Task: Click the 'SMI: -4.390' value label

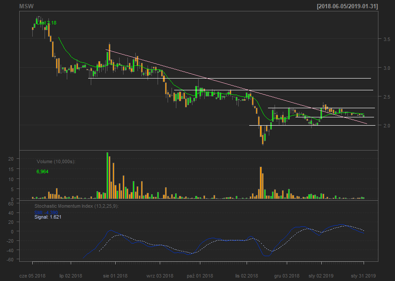Action: (46, 213)
